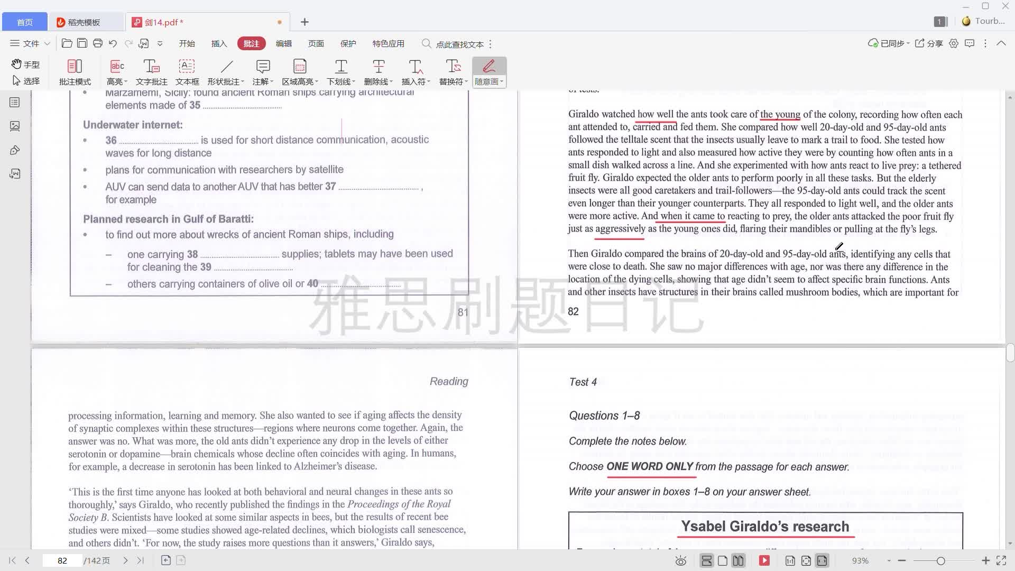
Task: Expand the 替换符 dropdown arrow
Action: [x=466, y=81]
